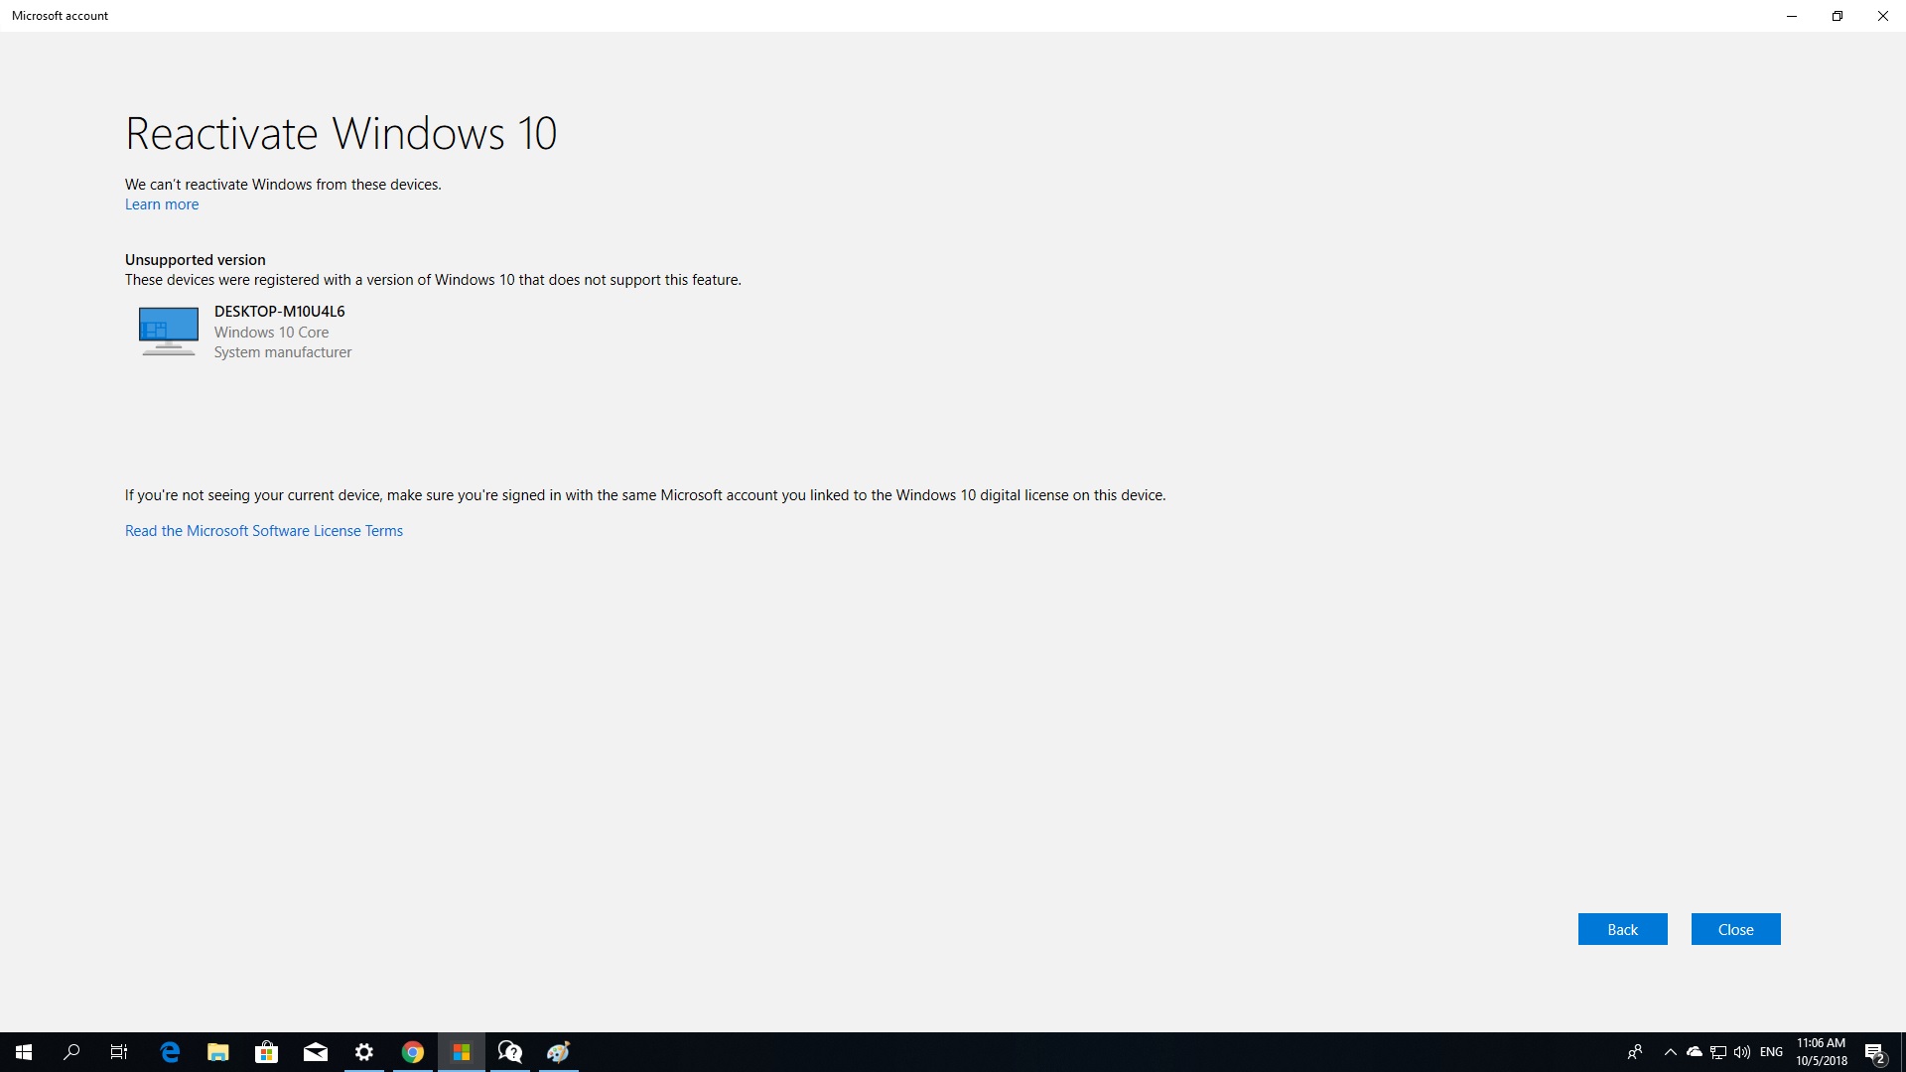
Task: Open the Mail app from taskbar
Action: [316, 1052]
